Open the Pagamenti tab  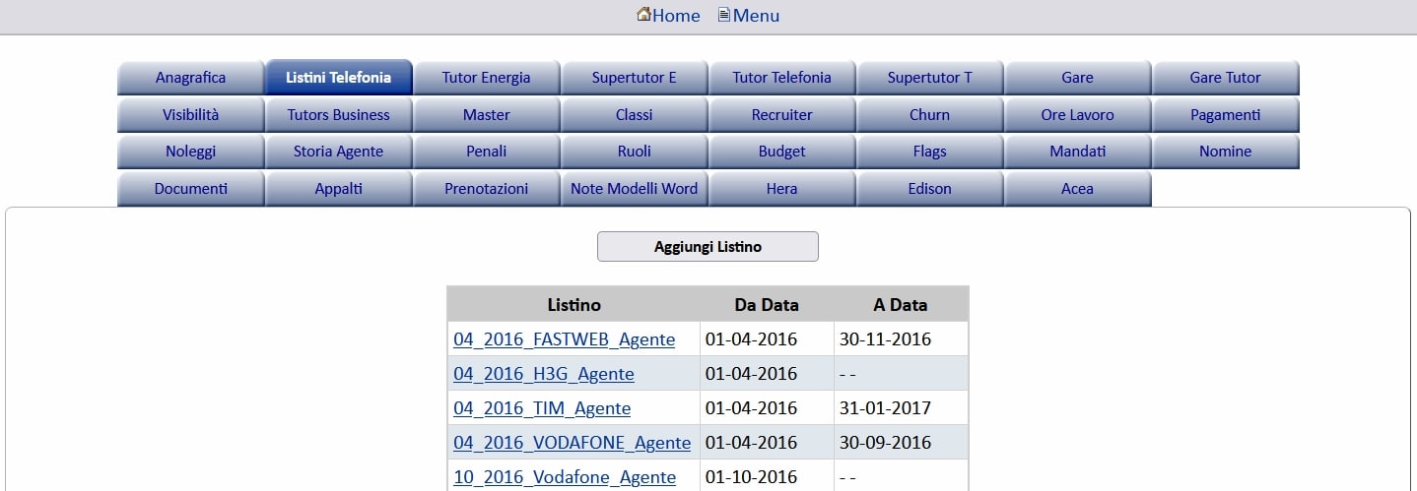(x=1225, y=115)
